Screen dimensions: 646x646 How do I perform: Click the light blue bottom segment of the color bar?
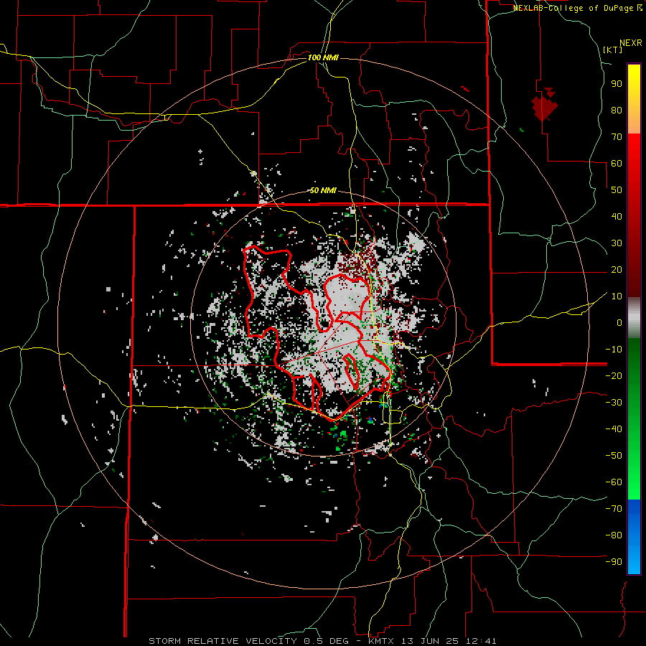coord(634,561)
